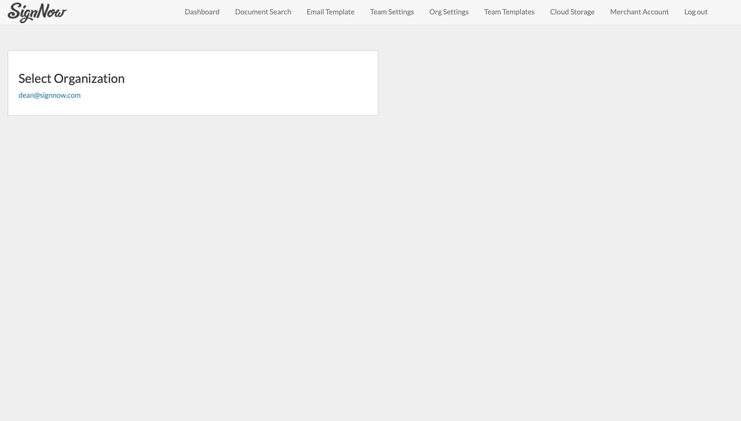This screenshot has height=421, width=741.
Task: Select dean@signnow.com organization entry
Action: (49, 95)
